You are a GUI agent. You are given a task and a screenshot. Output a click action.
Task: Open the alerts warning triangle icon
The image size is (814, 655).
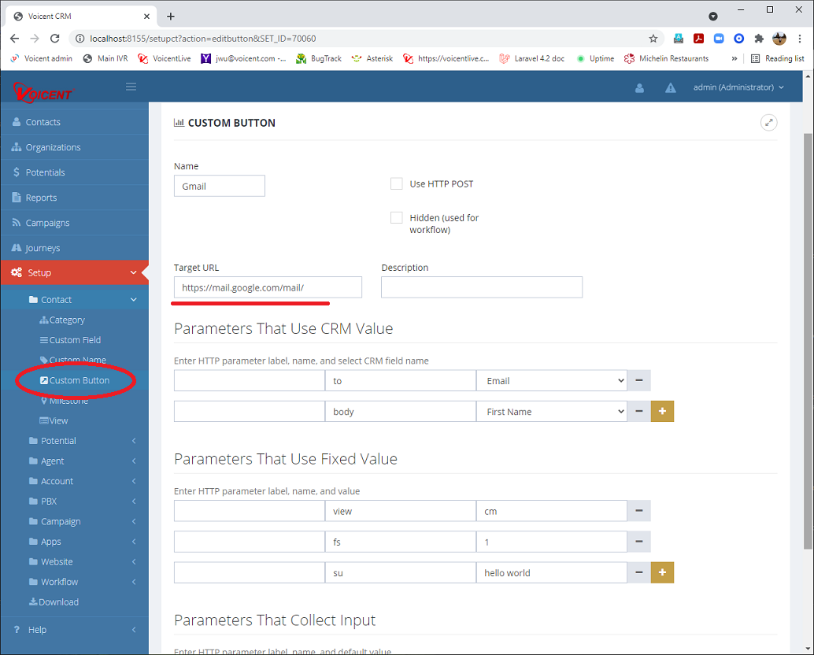(671, 88)
